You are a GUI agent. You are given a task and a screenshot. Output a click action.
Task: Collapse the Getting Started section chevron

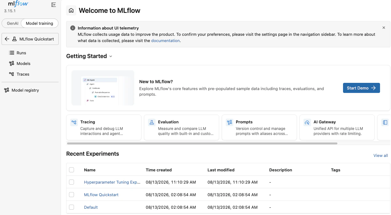pos(110,56)
